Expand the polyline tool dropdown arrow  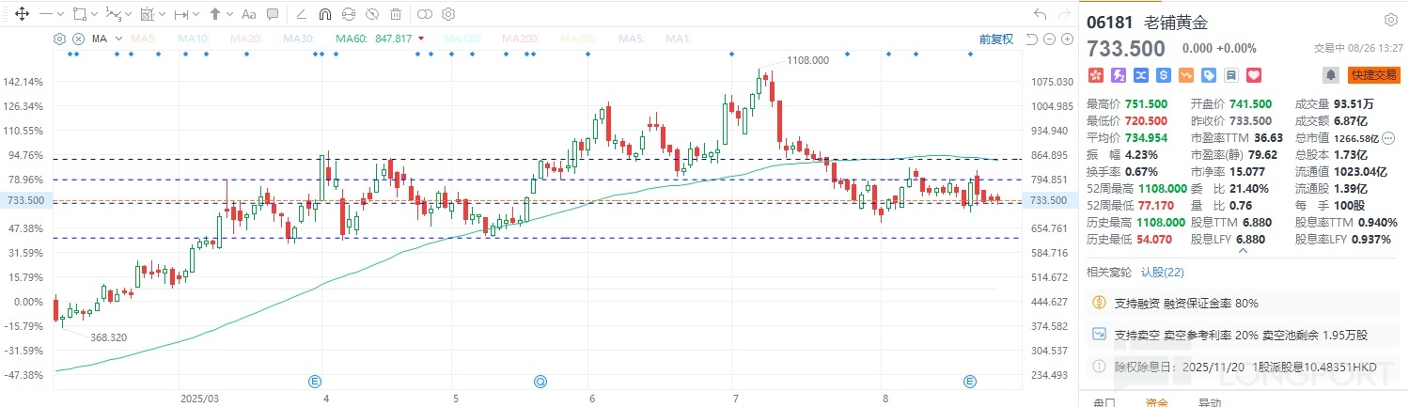click(129, 14)
